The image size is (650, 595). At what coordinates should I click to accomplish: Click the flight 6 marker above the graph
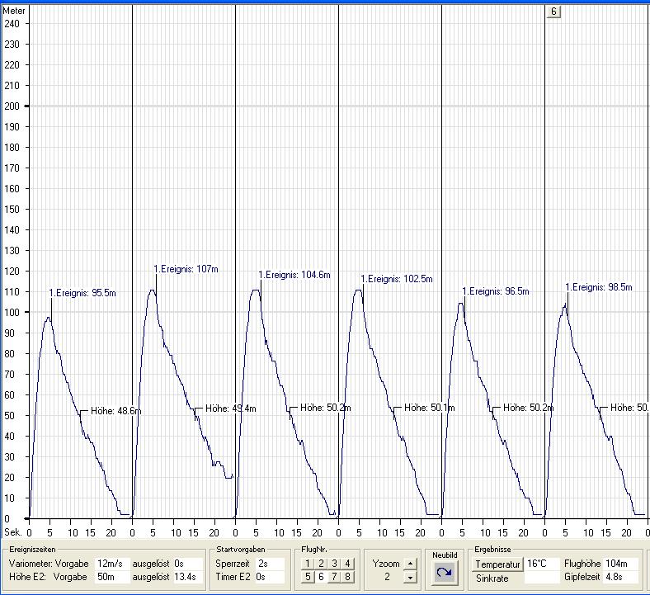(x=553, y=12)
